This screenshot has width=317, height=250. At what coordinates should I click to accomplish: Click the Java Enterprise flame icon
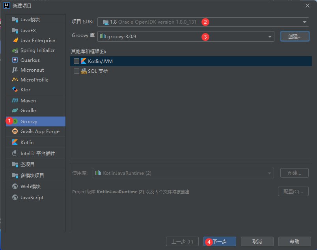[x=15, y=41]
